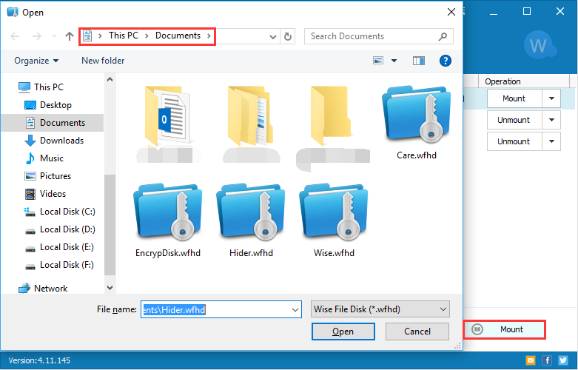Open the Wise File Disk file type dropdown

(380, 309)
